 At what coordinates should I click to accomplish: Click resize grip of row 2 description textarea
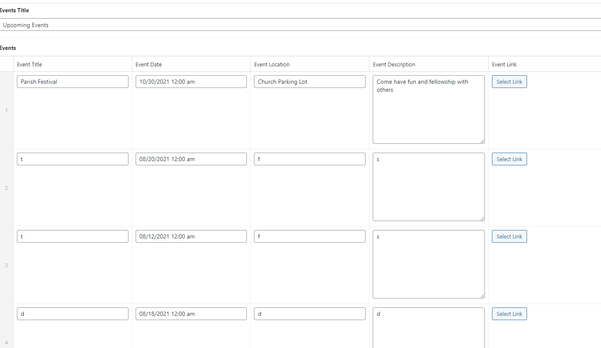[482, 219]
